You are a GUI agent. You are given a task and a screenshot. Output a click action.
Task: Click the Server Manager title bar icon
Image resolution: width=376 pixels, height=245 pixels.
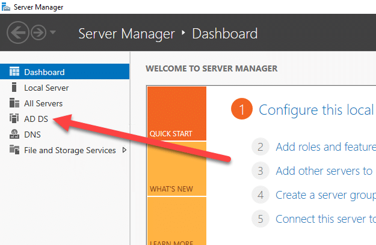6,7
